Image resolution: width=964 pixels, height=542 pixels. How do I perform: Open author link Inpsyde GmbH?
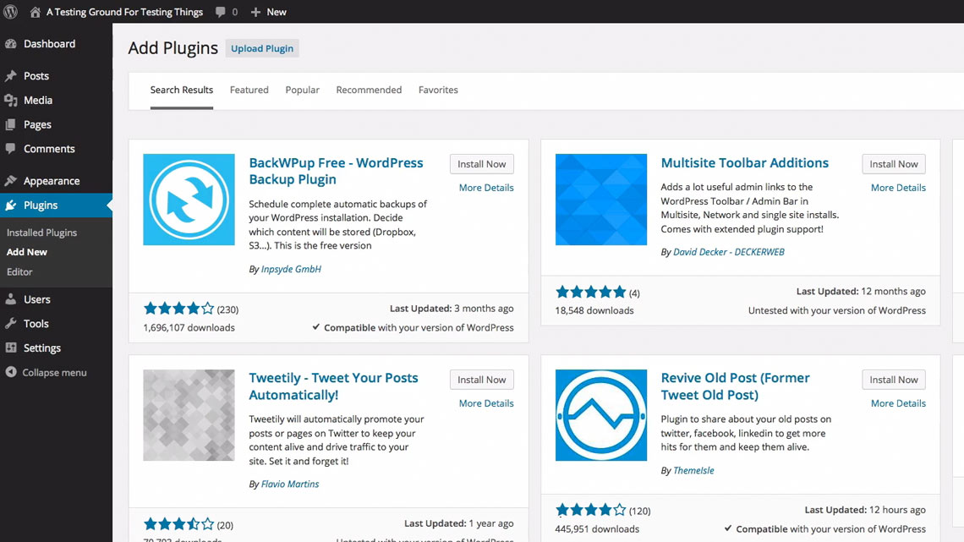click(x=291, y=269)
